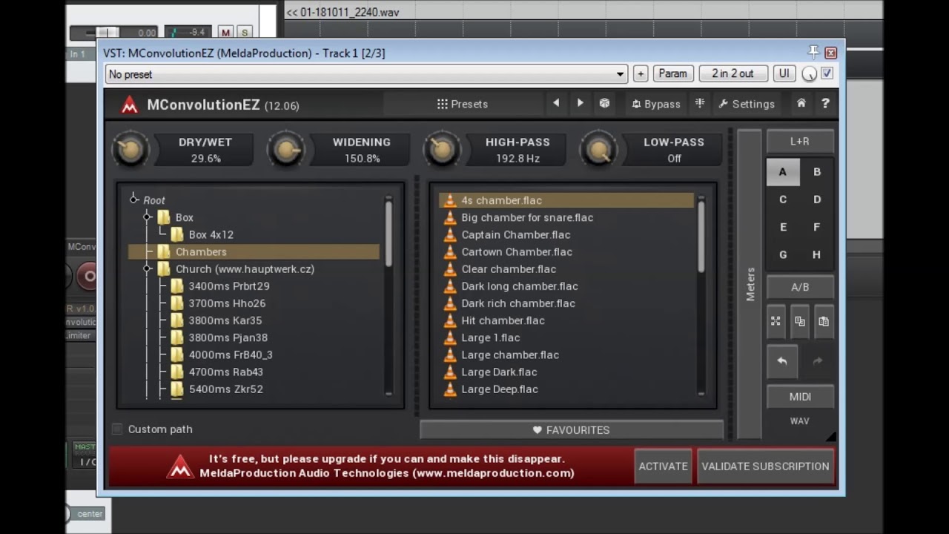Select preset slot B
This screenshot has width=949, height=534.
[817, 171]
